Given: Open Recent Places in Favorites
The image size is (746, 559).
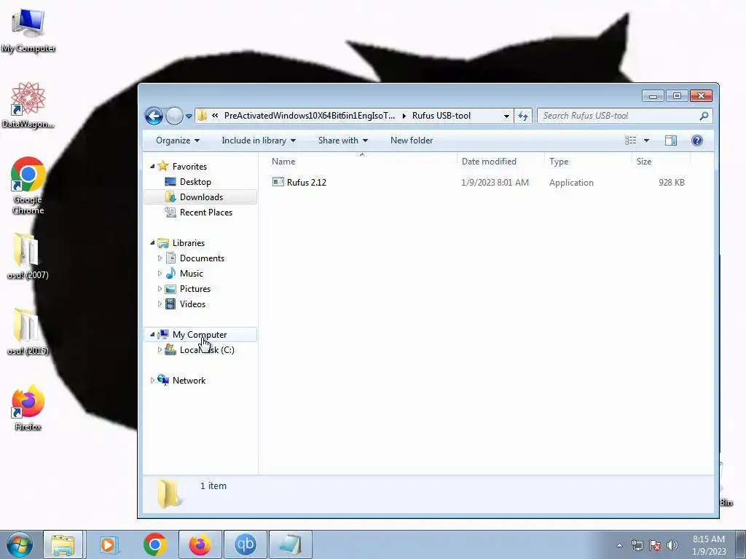Looking at the screenshot, I should point(206,213).
